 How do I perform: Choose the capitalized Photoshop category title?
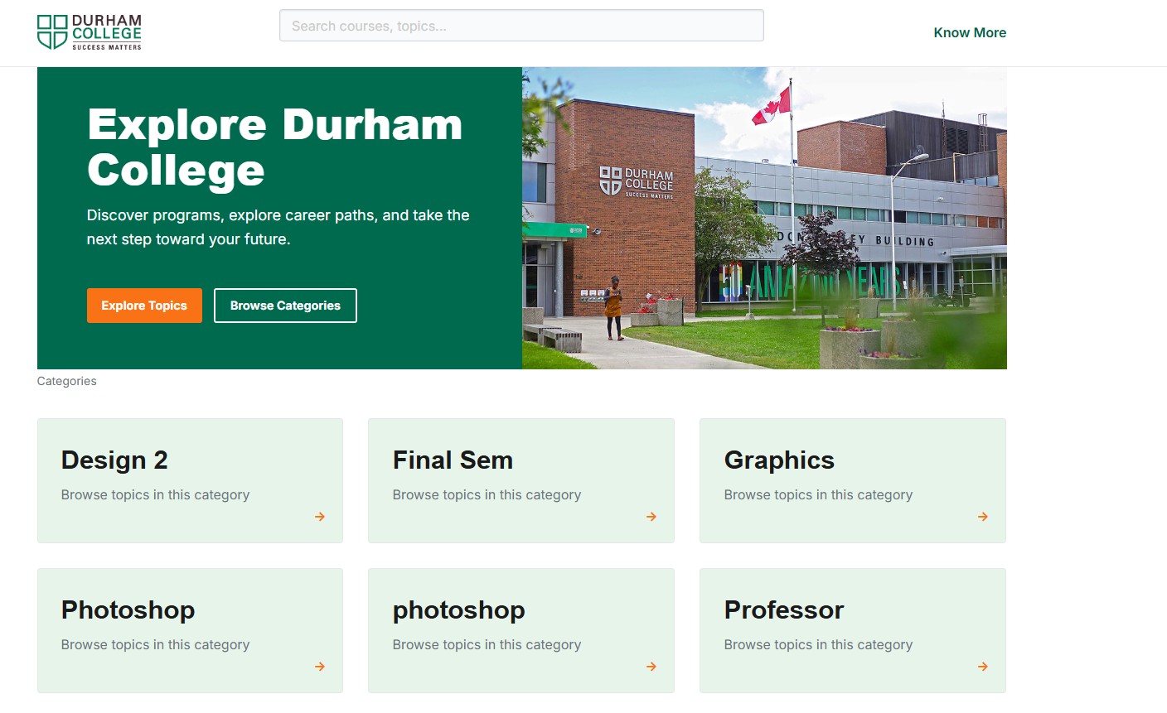click(128, 610)
